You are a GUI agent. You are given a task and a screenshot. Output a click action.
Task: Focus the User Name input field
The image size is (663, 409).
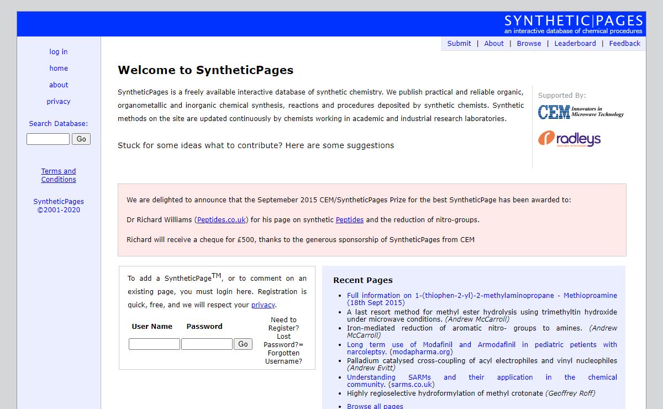point(154,344)
